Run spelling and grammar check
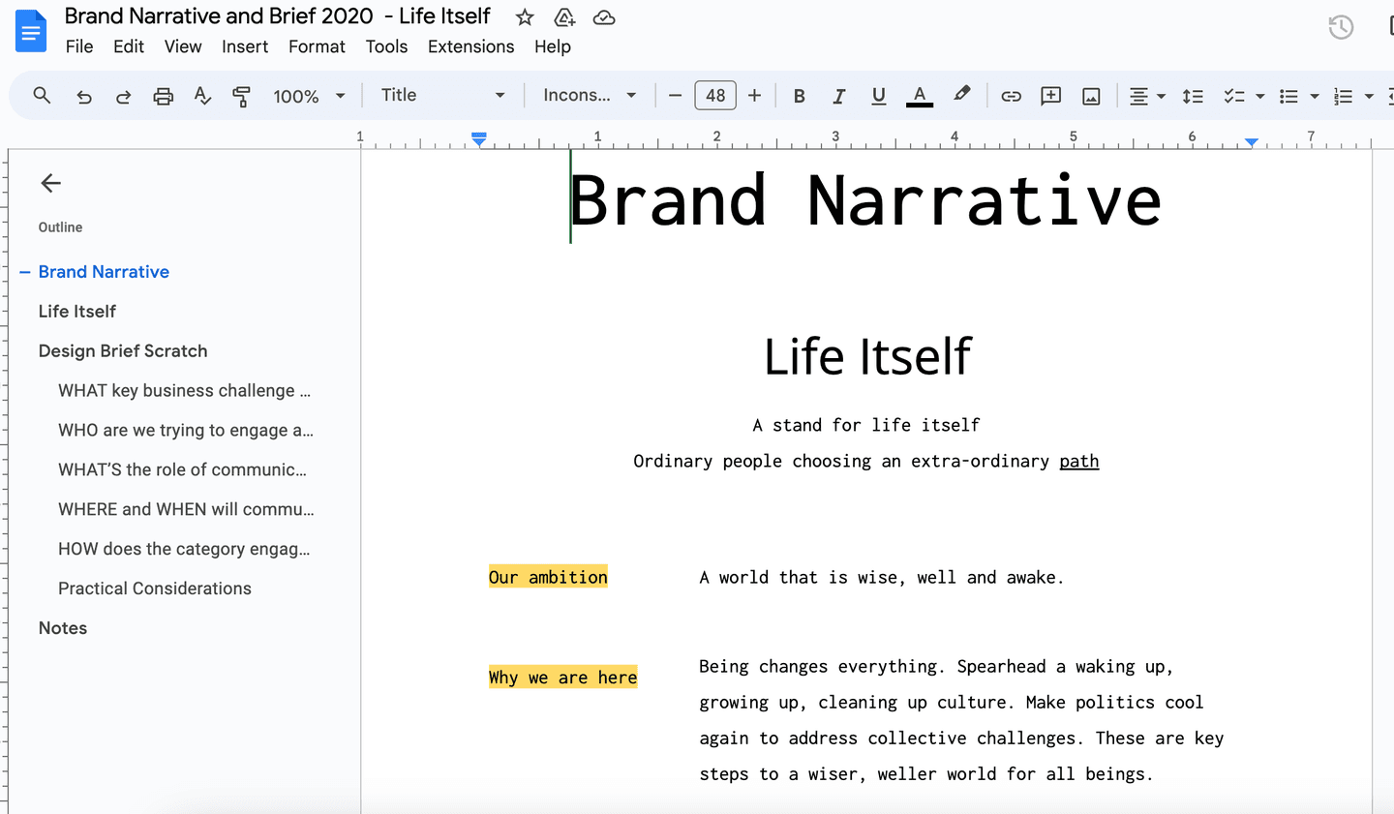The image size is (1394, 814). 202,95
